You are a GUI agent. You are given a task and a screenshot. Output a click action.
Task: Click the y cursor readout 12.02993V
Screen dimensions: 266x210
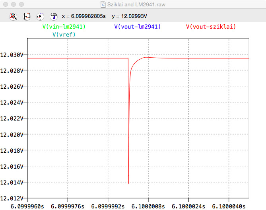click(x=130, y=16)
